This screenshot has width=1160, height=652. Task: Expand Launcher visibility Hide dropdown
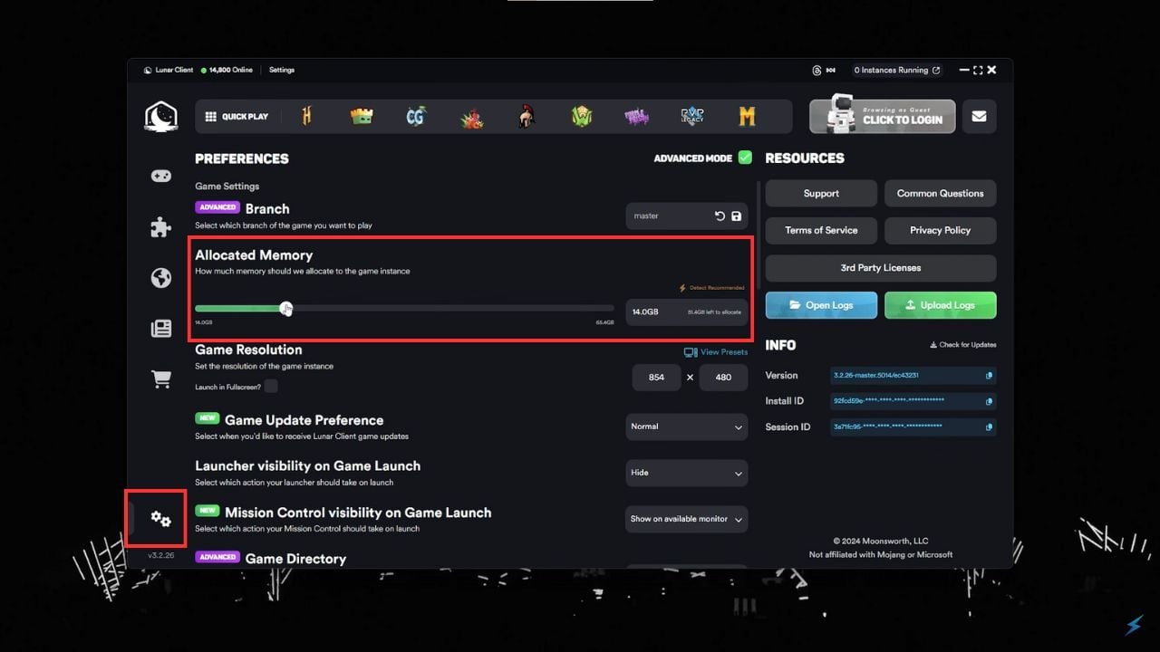point(686,473)
